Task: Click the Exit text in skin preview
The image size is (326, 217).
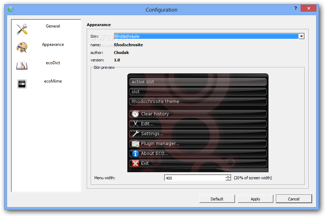Action: point(145,163)
